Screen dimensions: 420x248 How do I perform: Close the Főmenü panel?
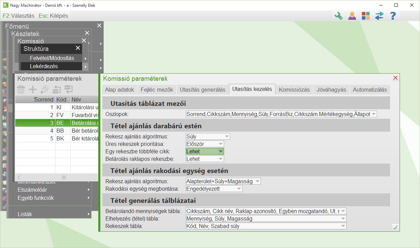pos(99,25)
